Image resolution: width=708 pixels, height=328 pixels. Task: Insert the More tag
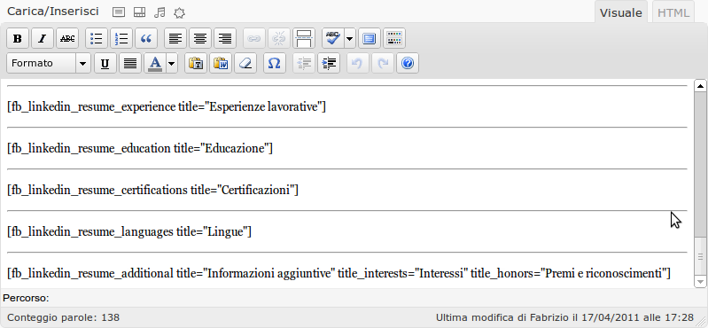tap(304, 39)
